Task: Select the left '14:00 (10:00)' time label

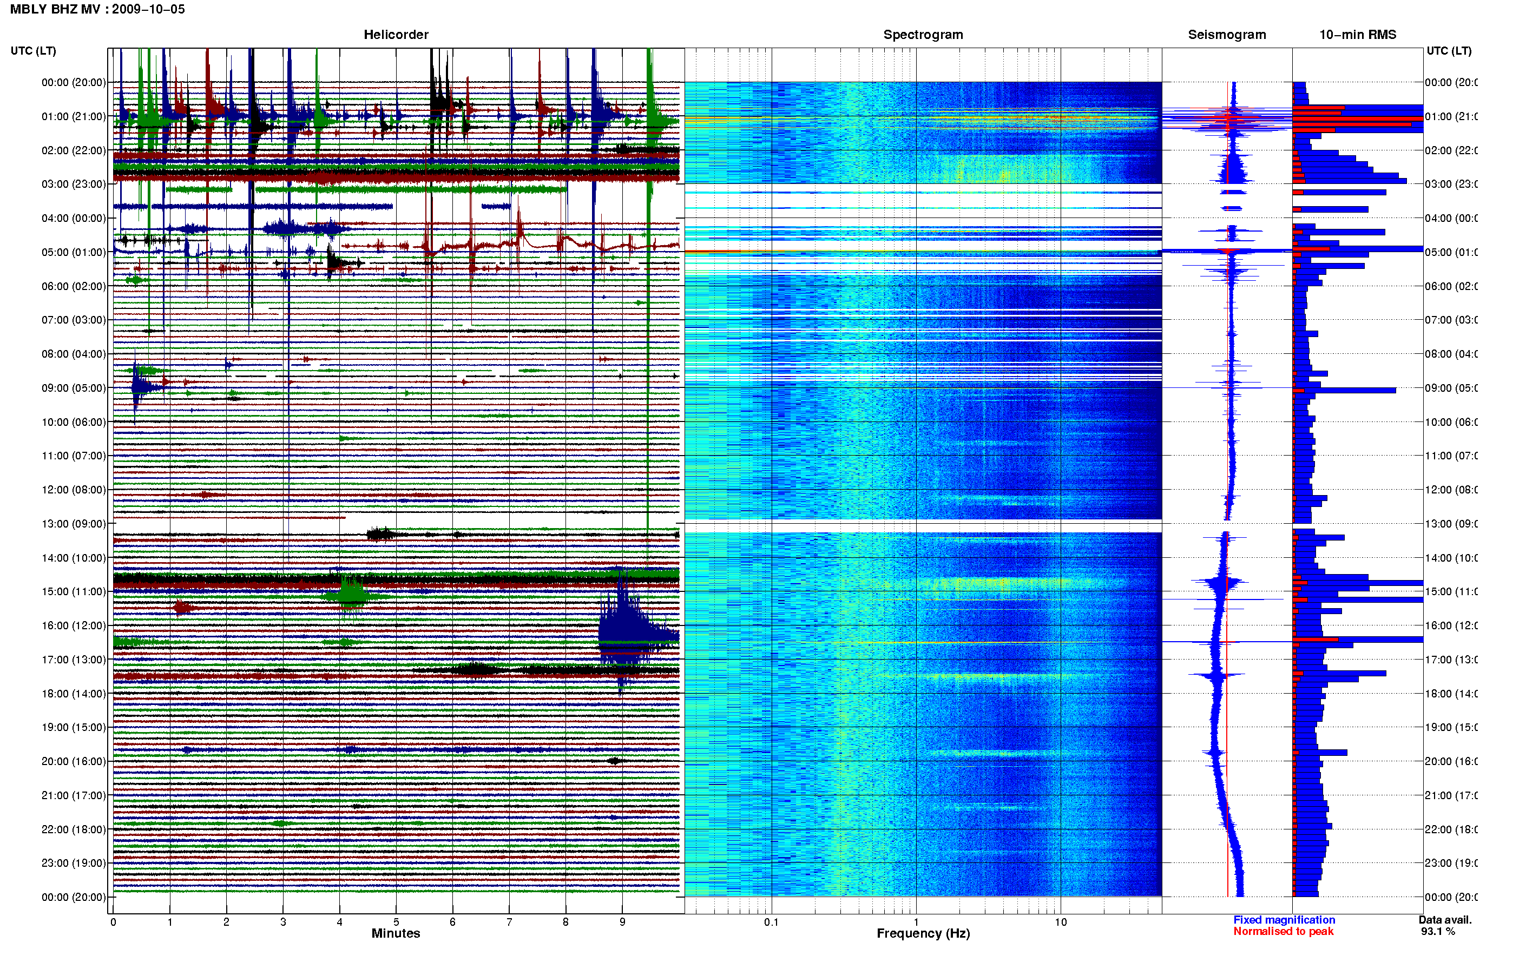Action: pos(74,558)
